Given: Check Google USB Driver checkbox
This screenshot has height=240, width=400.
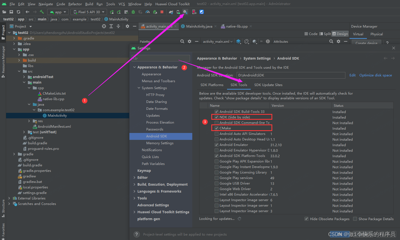Looking at the screenshot, I should click(217, 183).
